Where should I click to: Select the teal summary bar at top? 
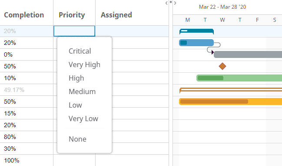pyautogui.click(x=196, y=31)
